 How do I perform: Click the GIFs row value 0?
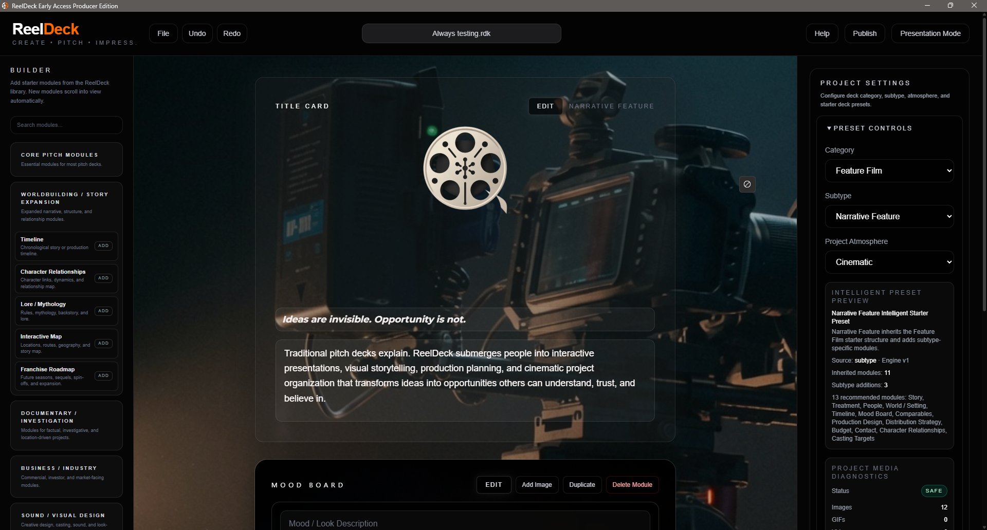[x=945, y=520]
